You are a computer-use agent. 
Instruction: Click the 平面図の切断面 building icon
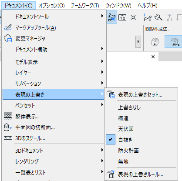(x=8, y=127)
